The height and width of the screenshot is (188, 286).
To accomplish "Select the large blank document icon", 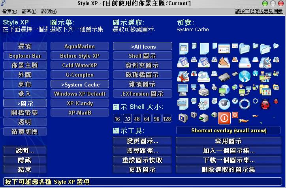I will tap(204, 49).
